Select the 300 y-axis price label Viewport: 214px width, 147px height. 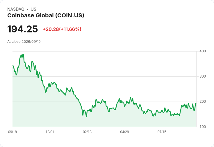pos(203,76)
